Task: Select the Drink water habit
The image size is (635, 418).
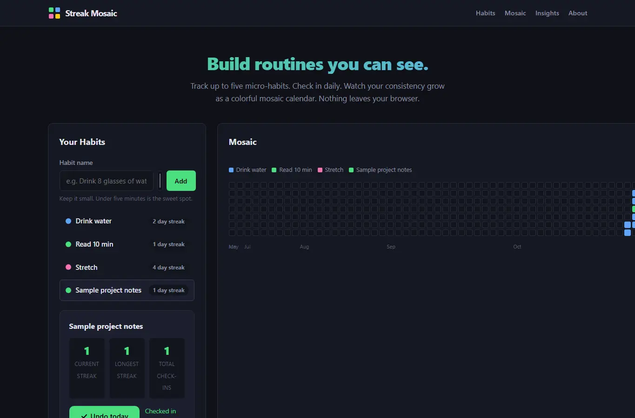Action: coord(127,221)
